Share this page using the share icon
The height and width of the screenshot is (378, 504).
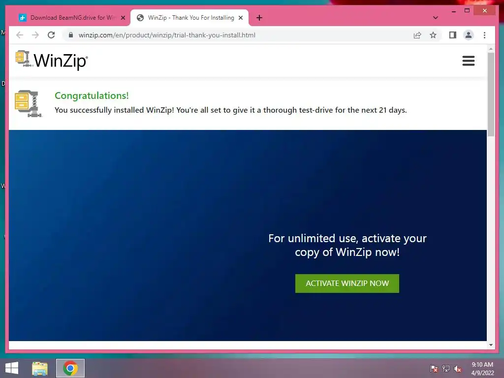pyautogui.click(x=417, y=35)
